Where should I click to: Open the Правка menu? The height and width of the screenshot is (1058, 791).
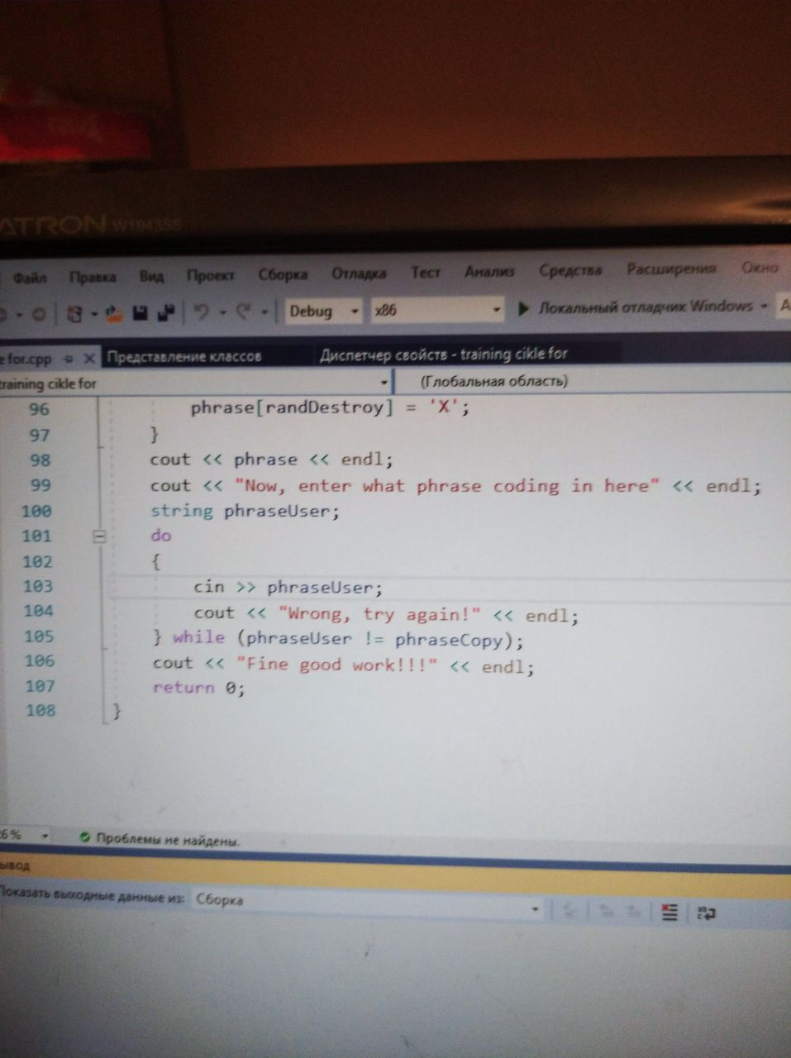click(93, 277)
